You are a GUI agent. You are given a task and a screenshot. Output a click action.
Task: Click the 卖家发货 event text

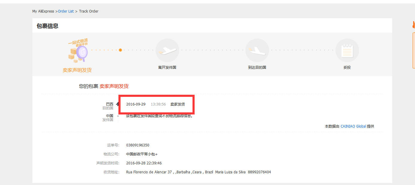pyautogui.click(x=178, y=104)
